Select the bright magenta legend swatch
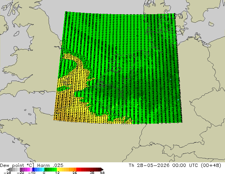Image resolution: width=225 pixels, height=174 pixels. pyautogui.click(x=28, y=169)
